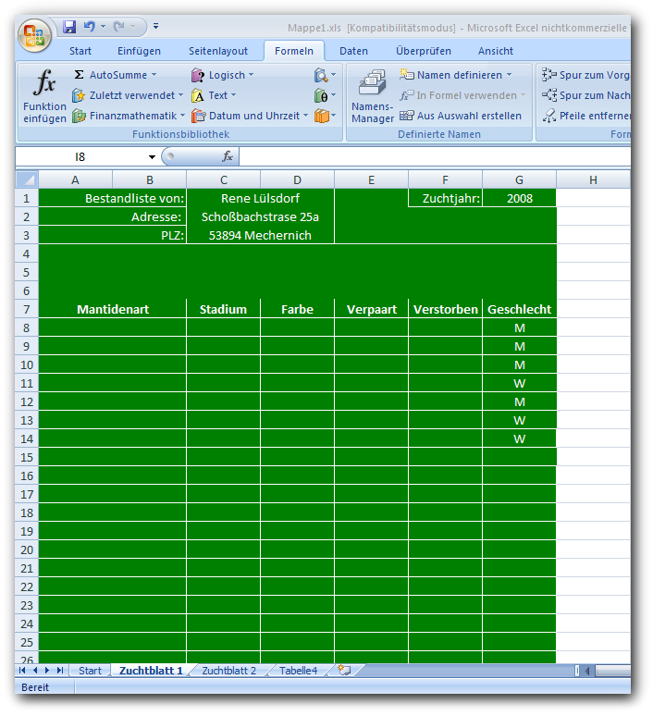The height and width of the screenshot is (716, 653).
Task: Select the Geschlecht M cell in row 12
Action: click(519, 401)
